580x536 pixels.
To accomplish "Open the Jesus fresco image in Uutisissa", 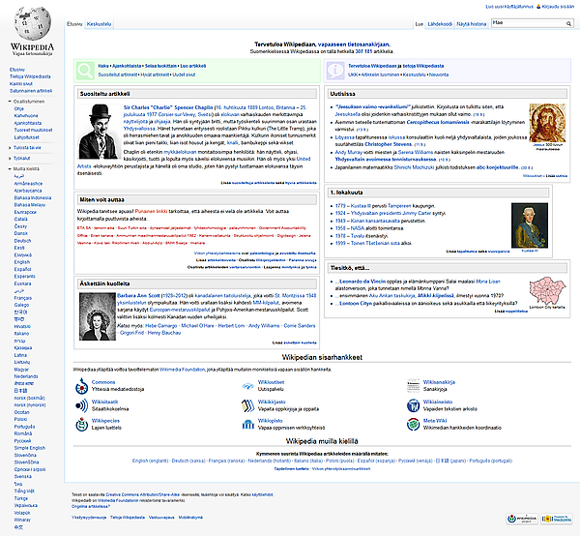I will [547, 123].
